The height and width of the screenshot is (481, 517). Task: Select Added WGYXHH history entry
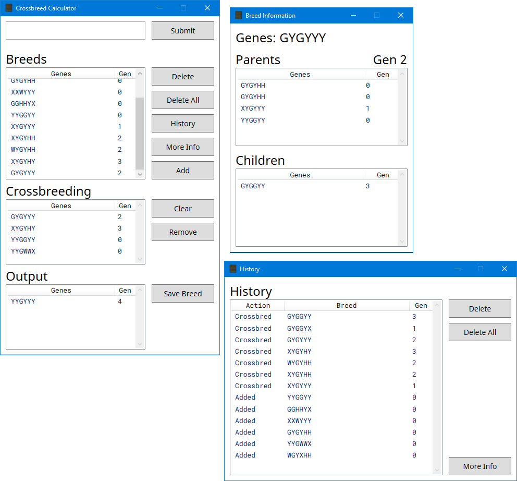pos(331,455)
